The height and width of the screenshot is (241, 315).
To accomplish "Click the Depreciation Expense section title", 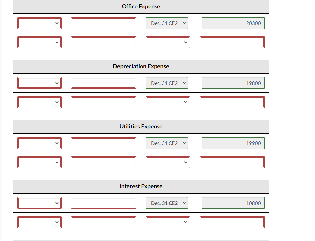I will [x=141, y=66].
